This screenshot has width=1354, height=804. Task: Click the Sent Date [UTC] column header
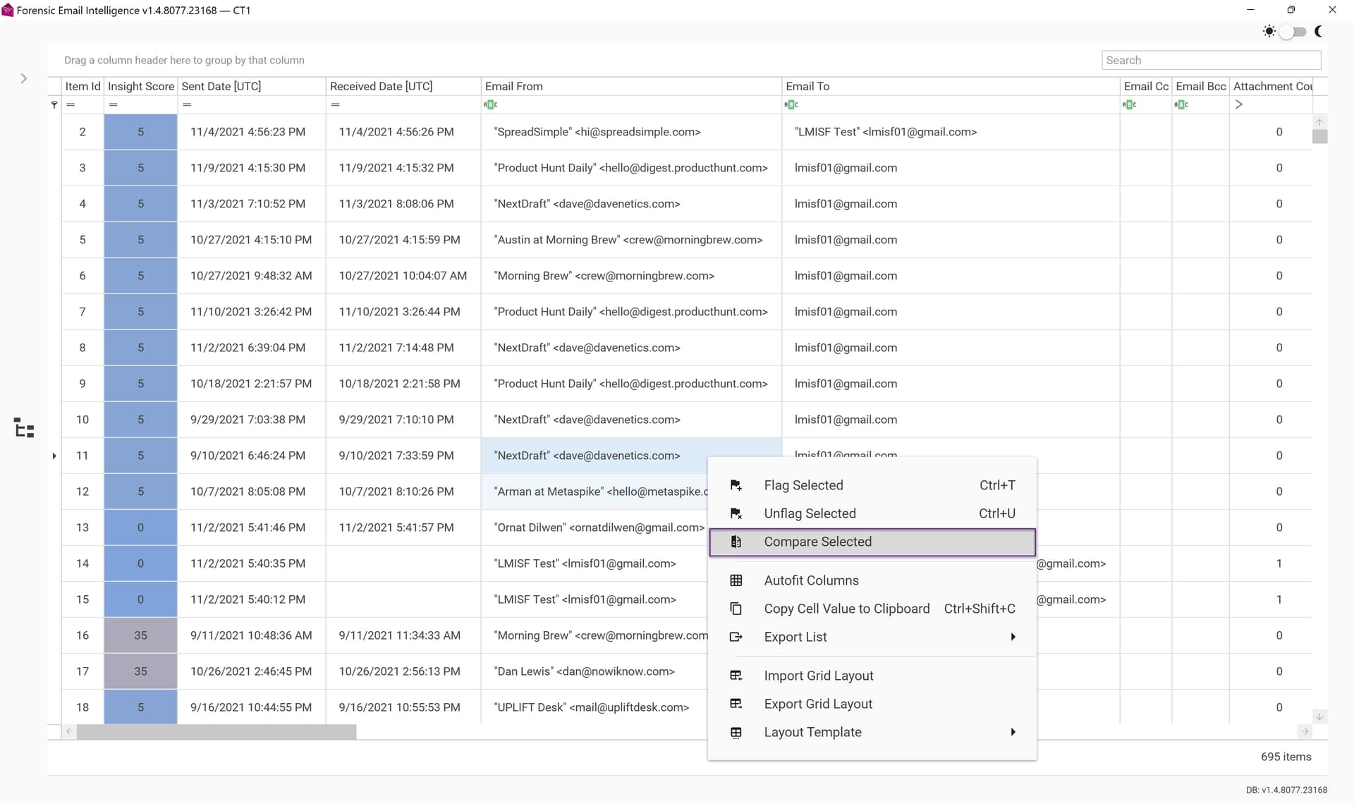221,86
